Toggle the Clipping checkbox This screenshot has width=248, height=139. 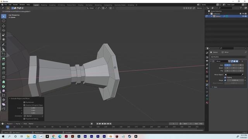[x=225, y=78]
